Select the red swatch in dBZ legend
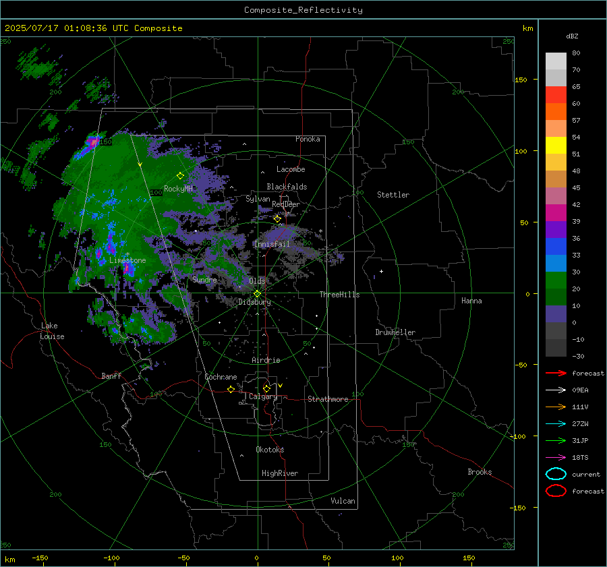Viewport: 607px width, 567px height. click(556, 94)
